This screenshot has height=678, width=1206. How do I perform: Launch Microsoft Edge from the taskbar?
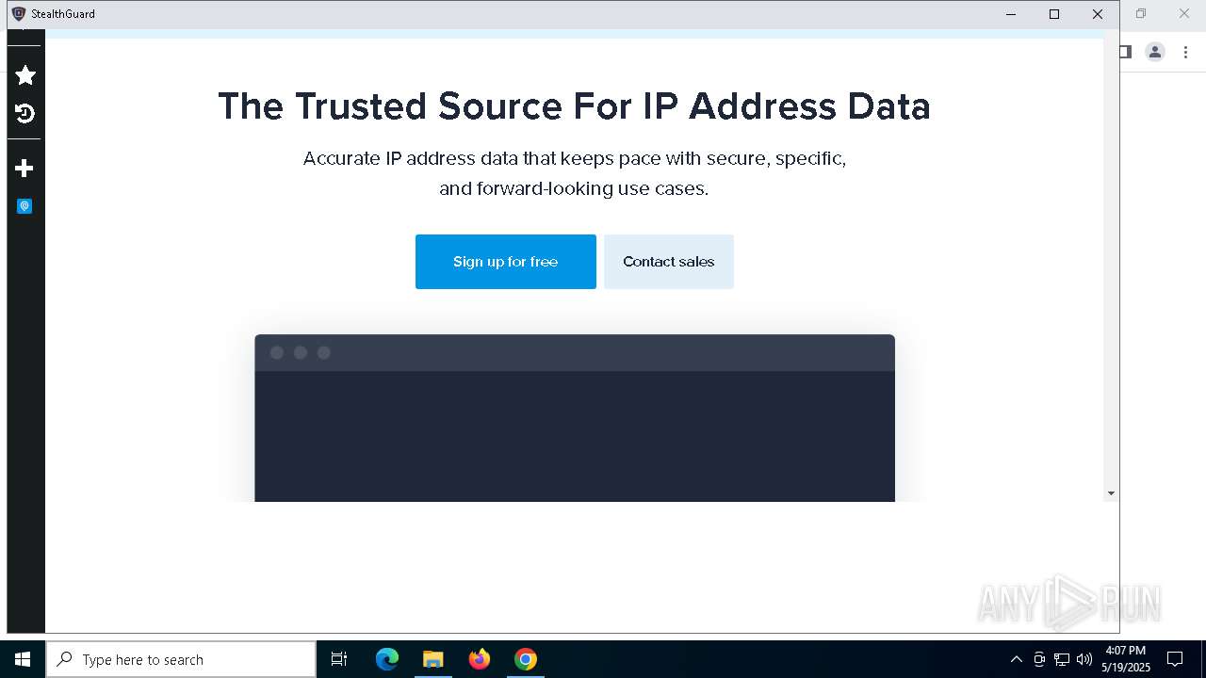tap(387, 659)
